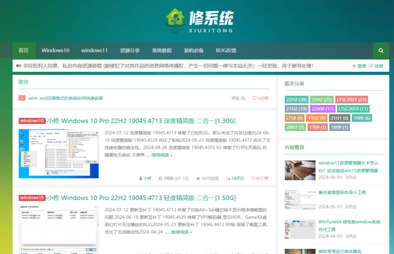Screen dimensions: 394x254
Task: Click the 备份桌面图标布局小工具 thumbnail
Action: [300, 199]
